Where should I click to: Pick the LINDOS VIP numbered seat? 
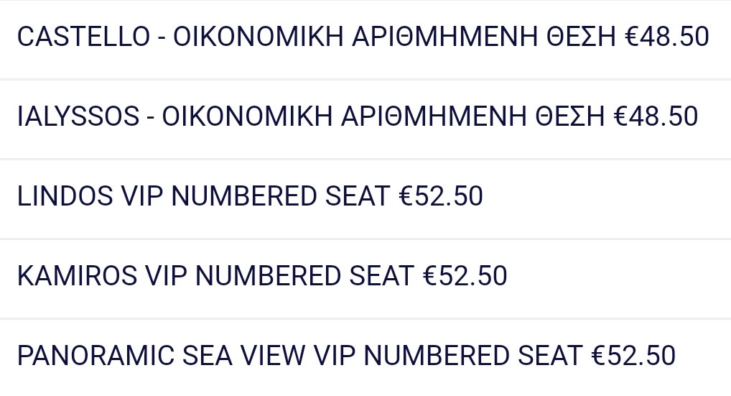coord(365,198)
